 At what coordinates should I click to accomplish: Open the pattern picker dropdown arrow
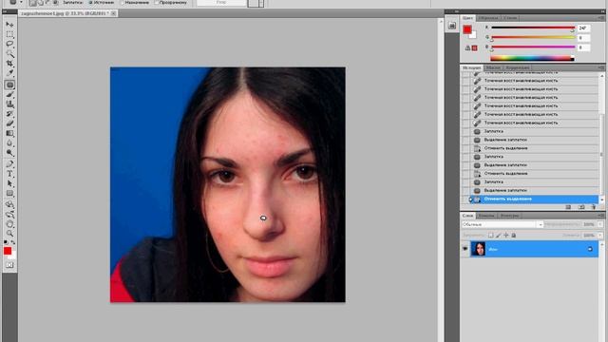[261, 4]
